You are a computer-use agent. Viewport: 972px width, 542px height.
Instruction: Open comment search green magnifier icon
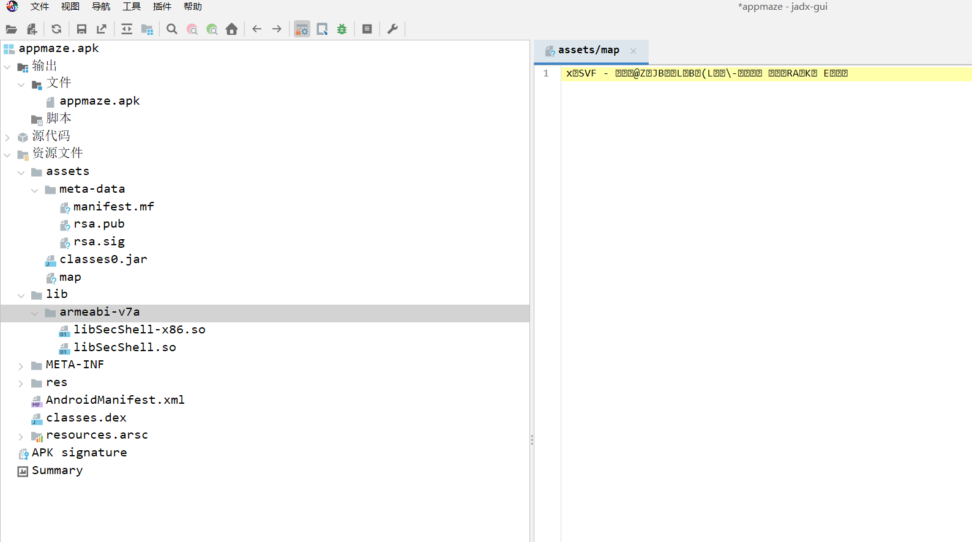[212, 29]
